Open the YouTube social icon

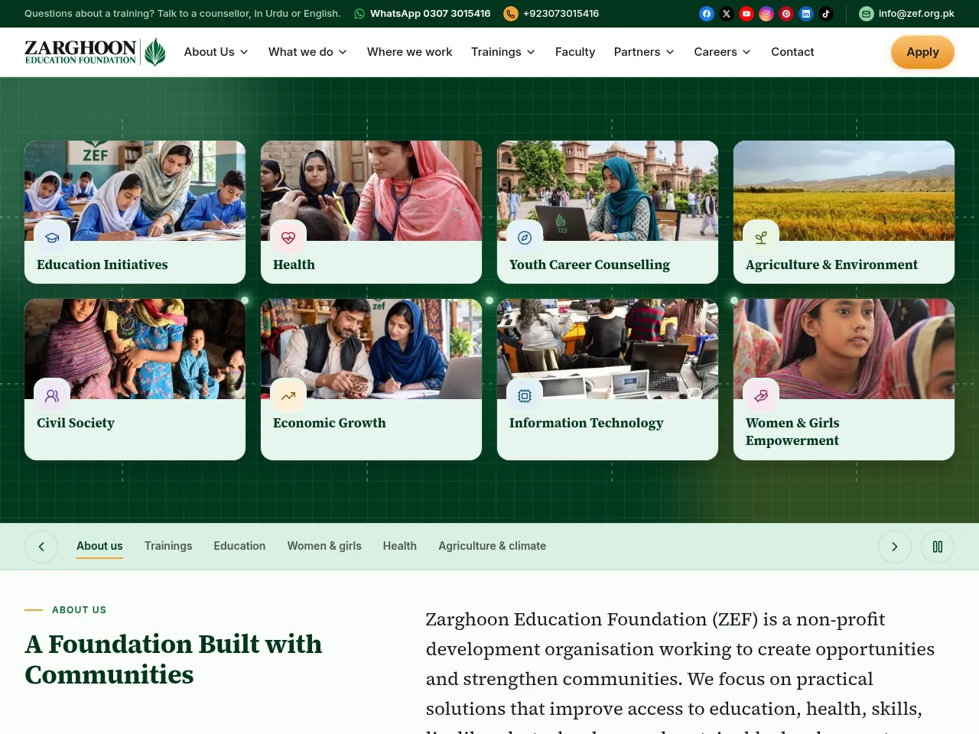746,14
